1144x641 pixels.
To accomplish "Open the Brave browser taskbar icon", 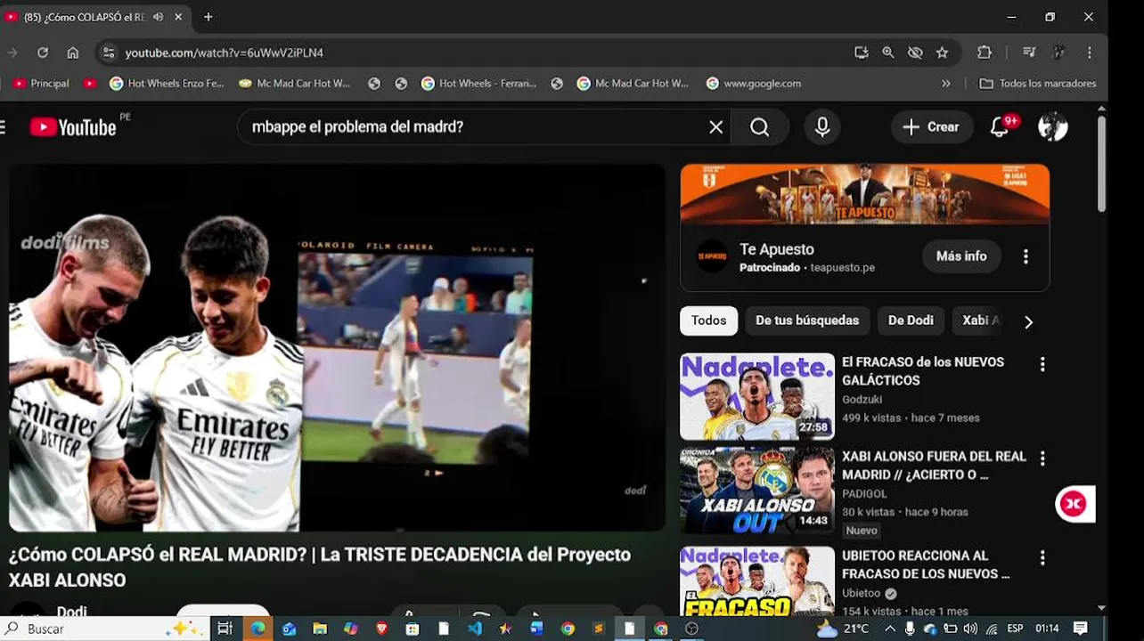I will click(381, 629).
